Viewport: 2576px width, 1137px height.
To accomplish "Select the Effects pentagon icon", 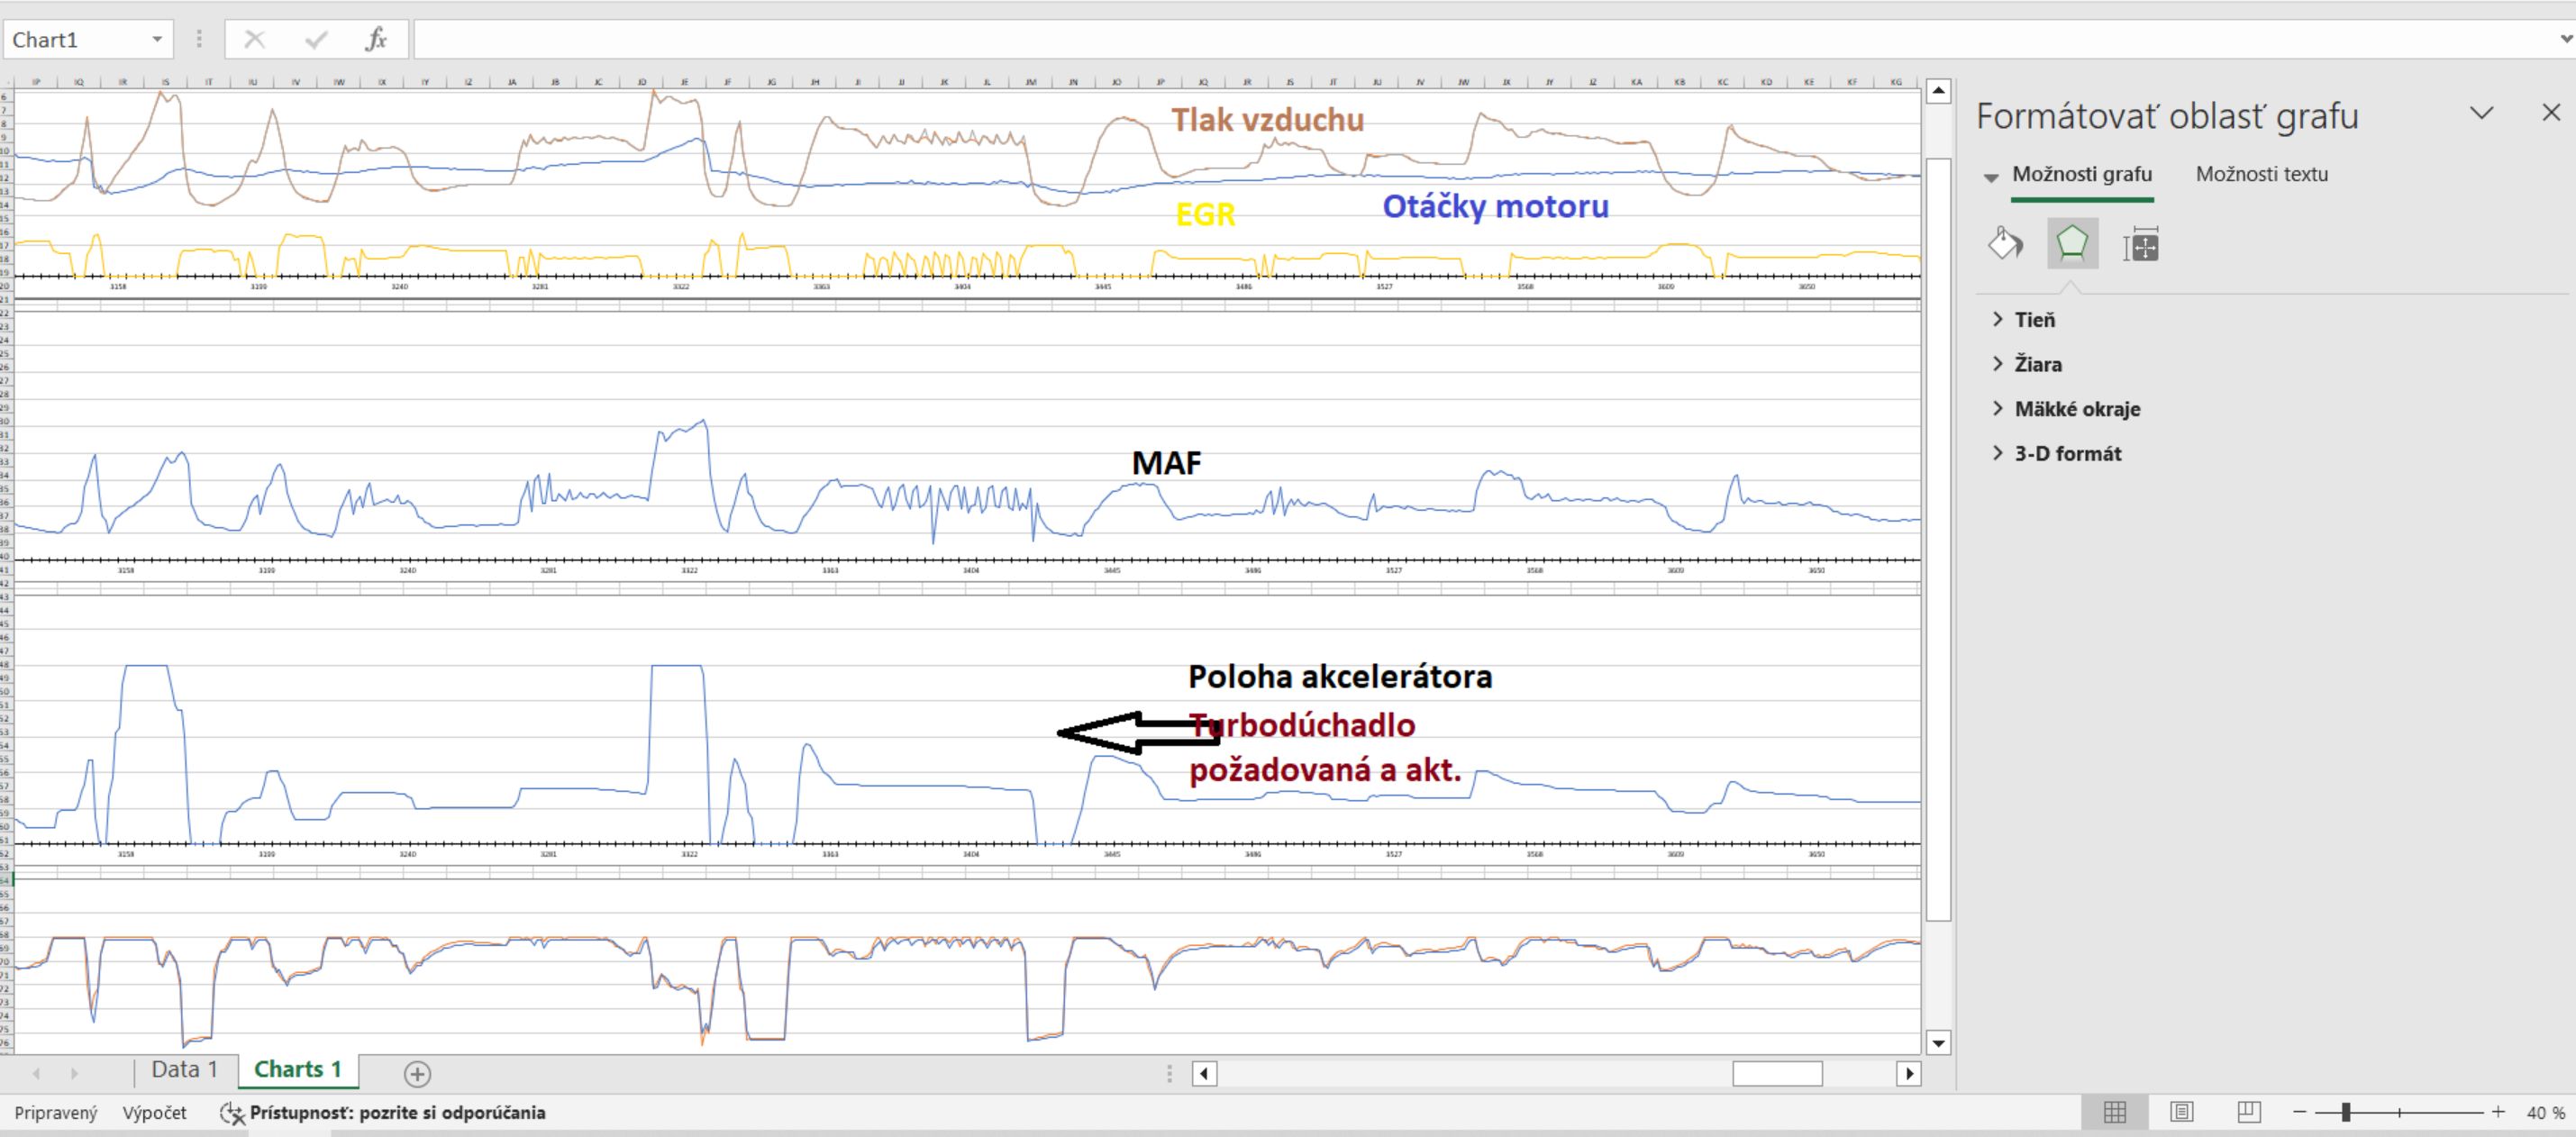I will pyautogui.click(x=2072, y=243).
